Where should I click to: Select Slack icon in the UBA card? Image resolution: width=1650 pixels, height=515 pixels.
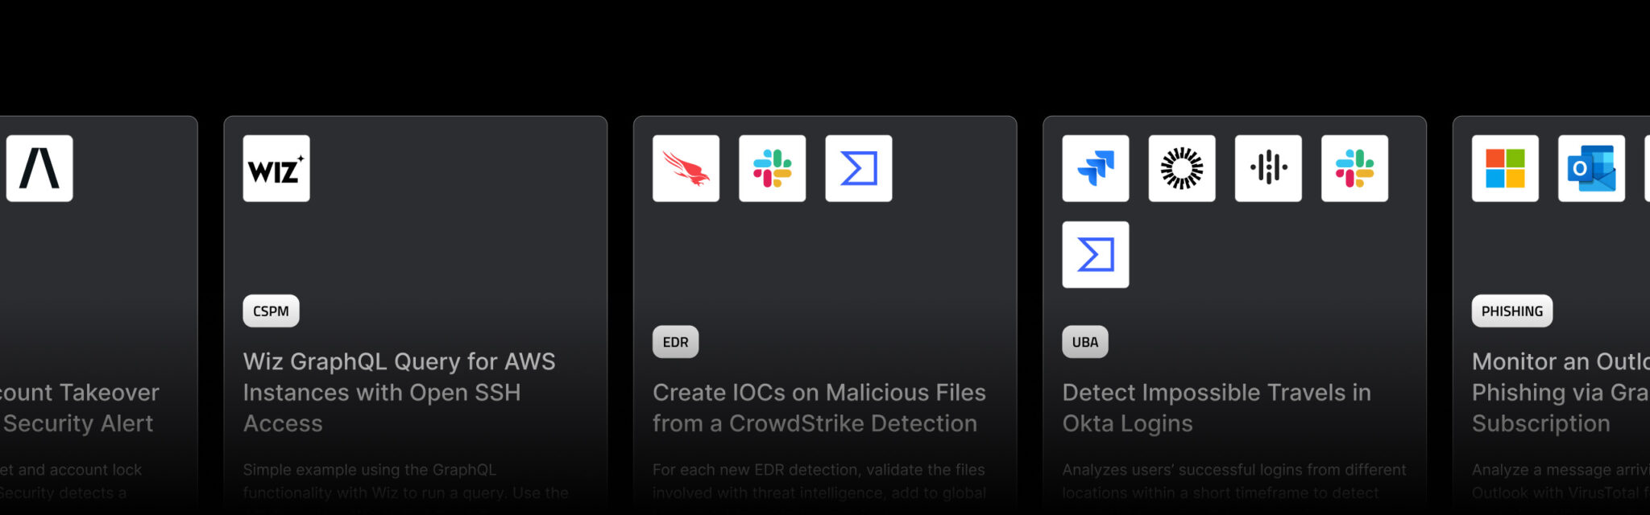1354,168
